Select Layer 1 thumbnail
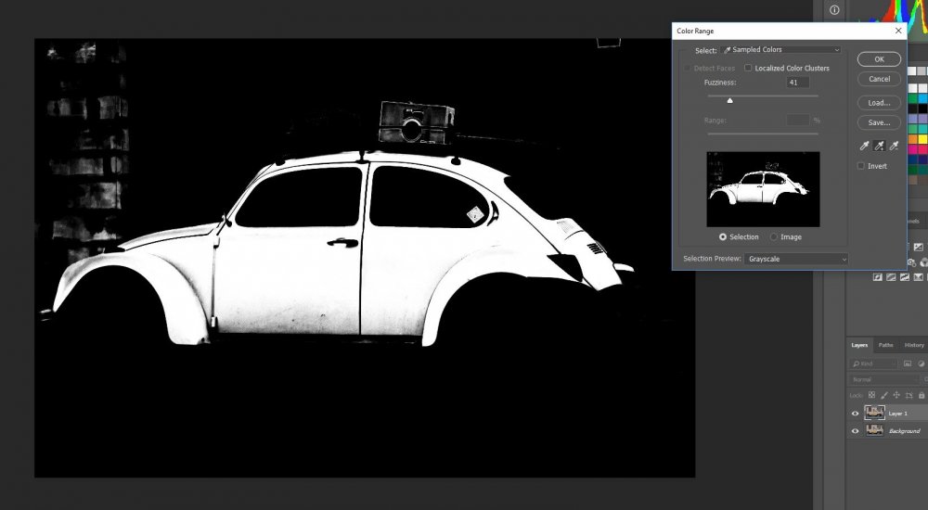 click(874, 413)
